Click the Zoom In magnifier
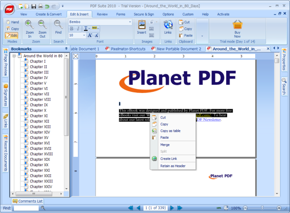The image size is (290, 213). click(30, 29)
